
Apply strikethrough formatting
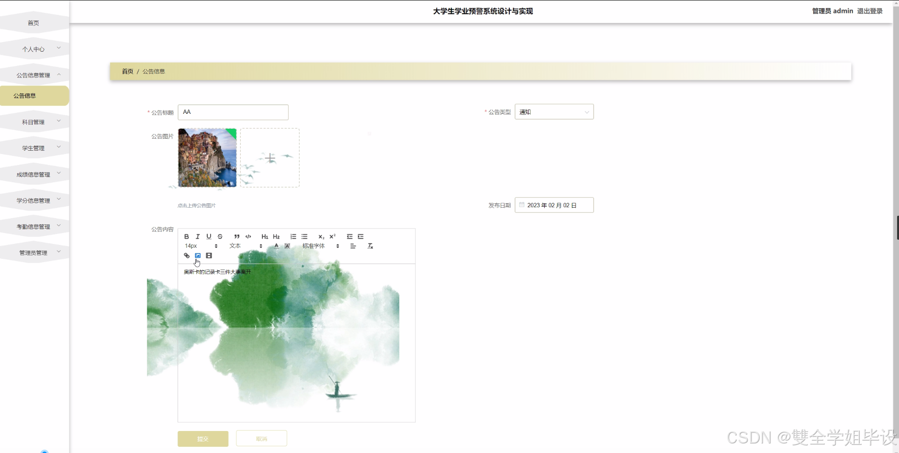220,236
